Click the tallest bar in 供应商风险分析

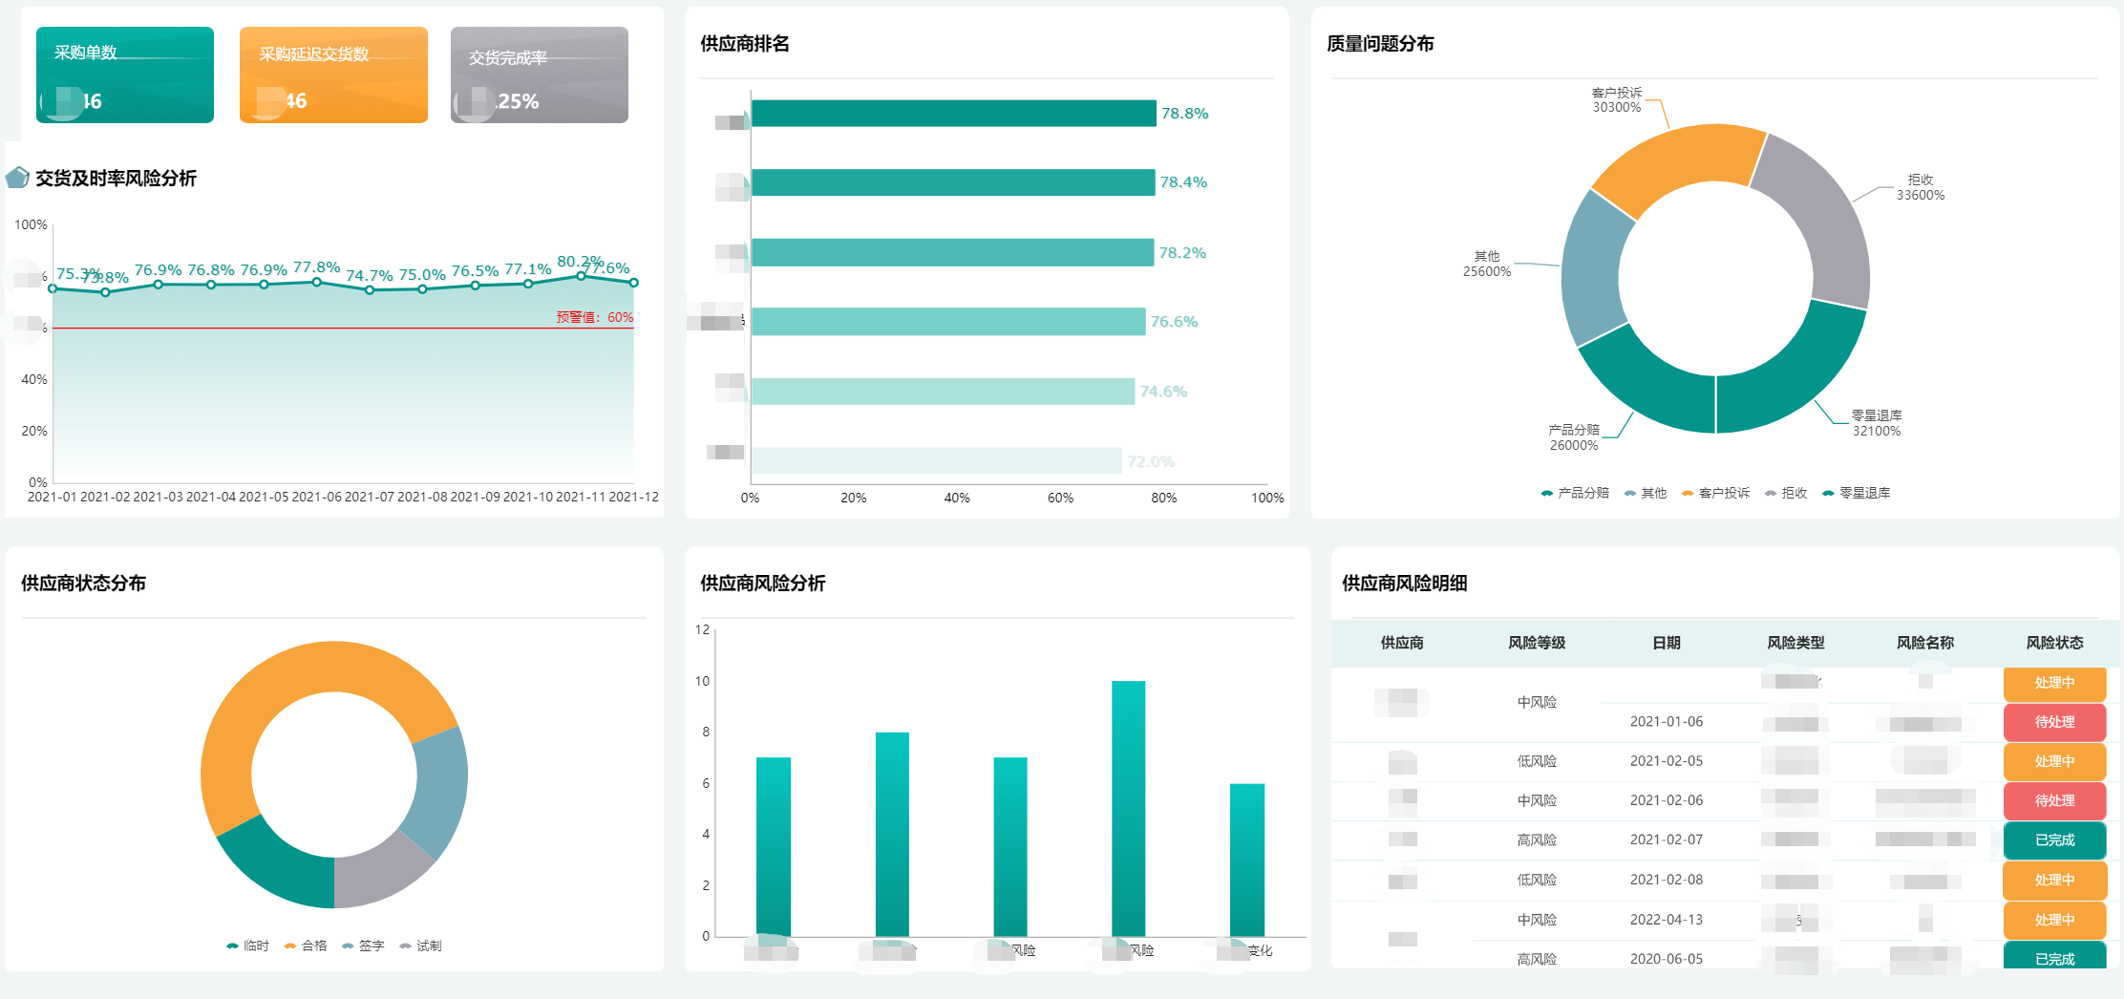1128,808
